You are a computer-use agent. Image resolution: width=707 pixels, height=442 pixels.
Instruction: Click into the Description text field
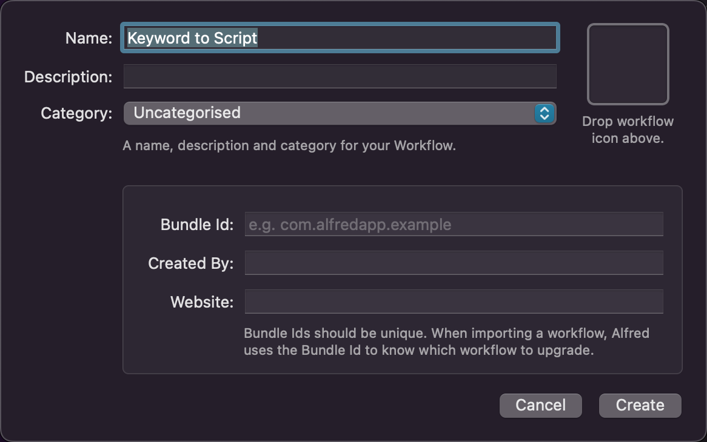tap(340, 77)
